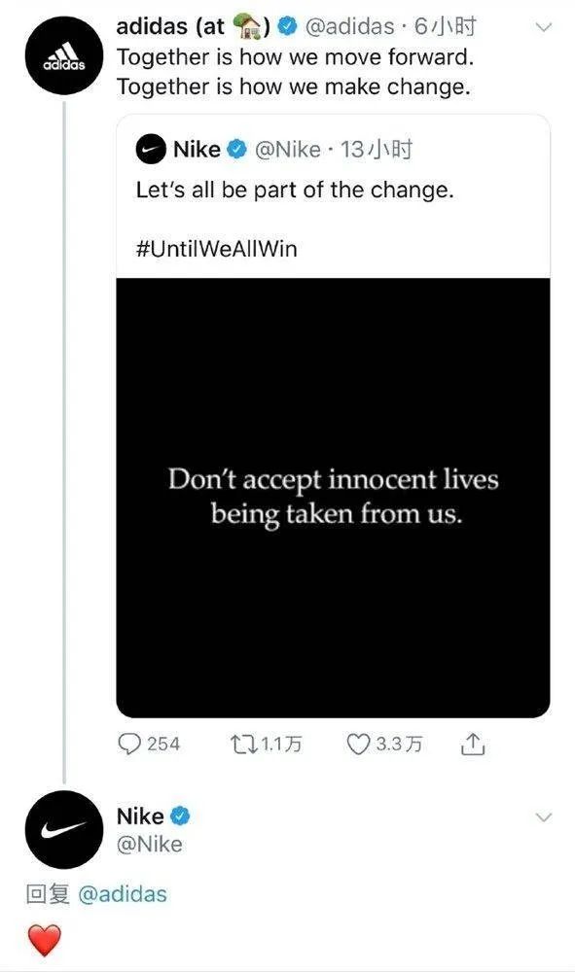Click verified badge in quoted Nike tweet
The width and height of the screenshot is (575, 972).
[237, 150]
